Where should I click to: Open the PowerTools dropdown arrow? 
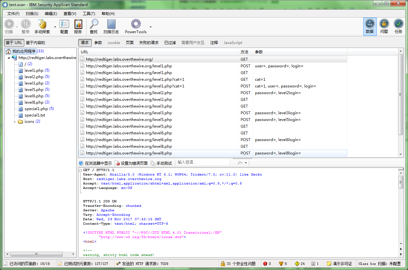151,27
